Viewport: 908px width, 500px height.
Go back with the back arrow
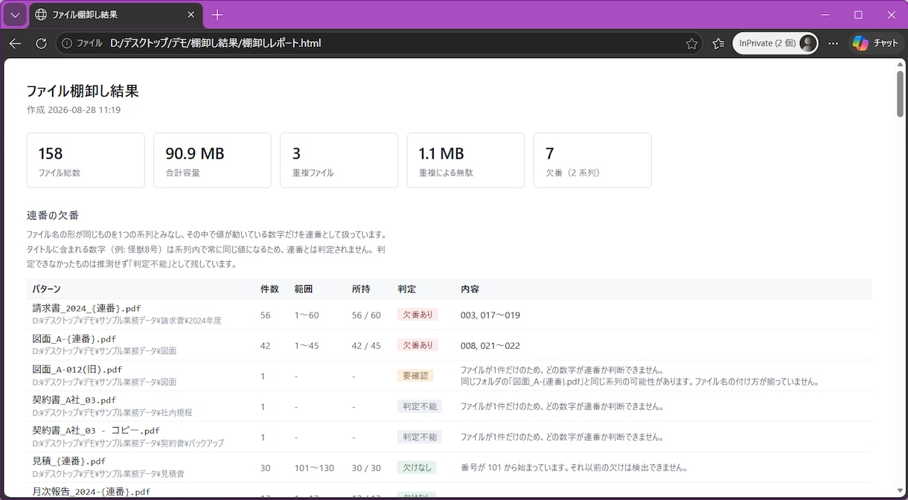point(15,43)
